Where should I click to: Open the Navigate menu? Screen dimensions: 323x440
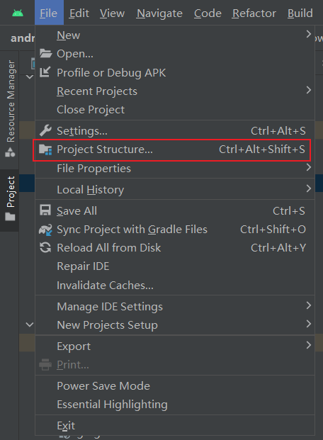point(159,13)
